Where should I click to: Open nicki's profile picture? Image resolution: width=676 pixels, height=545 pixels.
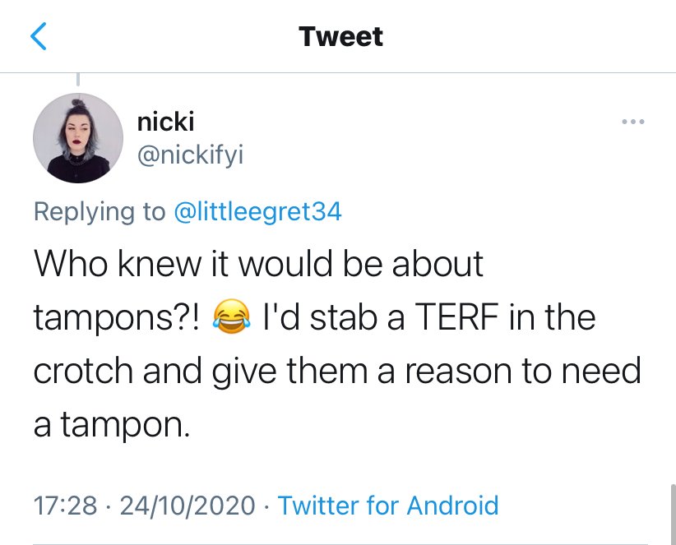point(78,138)
